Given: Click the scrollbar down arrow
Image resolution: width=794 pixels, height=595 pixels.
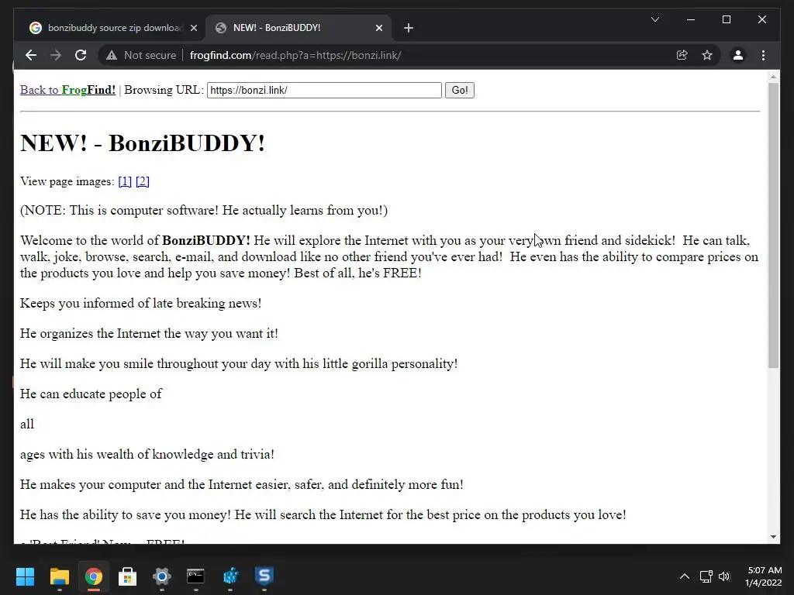Looking at the screenshot, I should [x=773, y=536].
